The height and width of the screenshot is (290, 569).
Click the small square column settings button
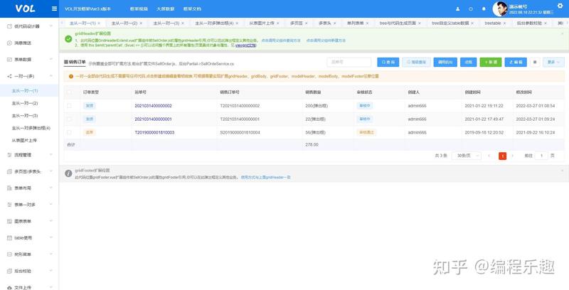[x=535, y=62]
